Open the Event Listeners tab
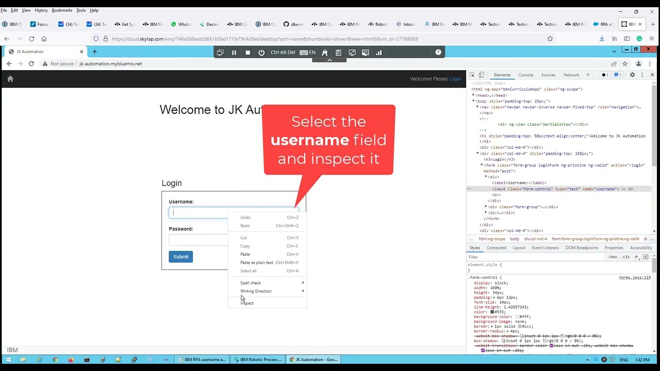This screenshot has height=371, width=660. (x=546, y=248)
